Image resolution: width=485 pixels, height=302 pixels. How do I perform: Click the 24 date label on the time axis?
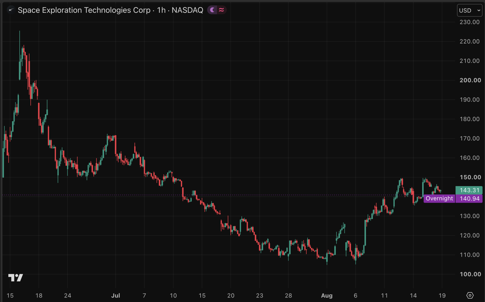coord(68,295)
